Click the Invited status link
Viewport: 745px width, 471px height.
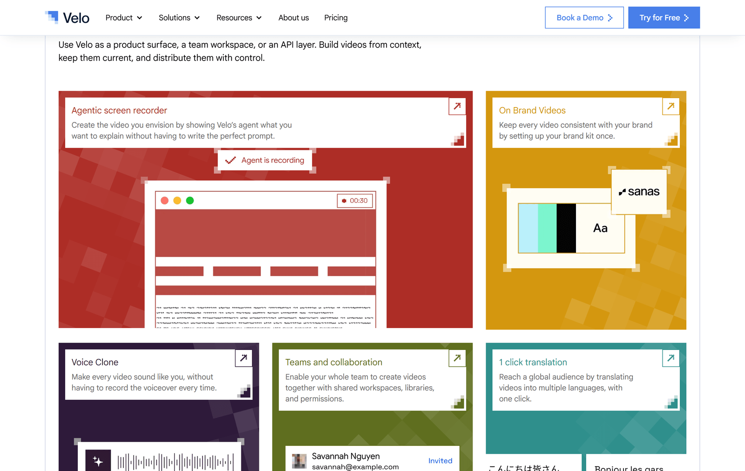[440, 461]
